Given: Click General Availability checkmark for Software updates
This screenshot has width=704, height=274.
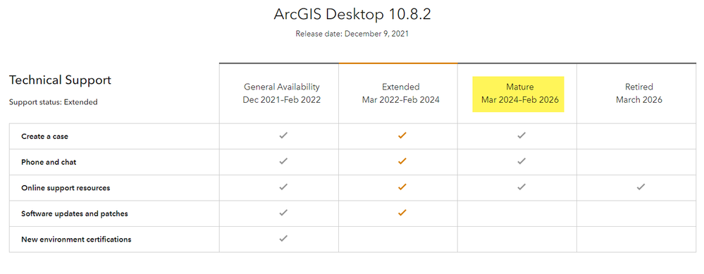Looking at the screenshot, I should click(x=283, y=212).
